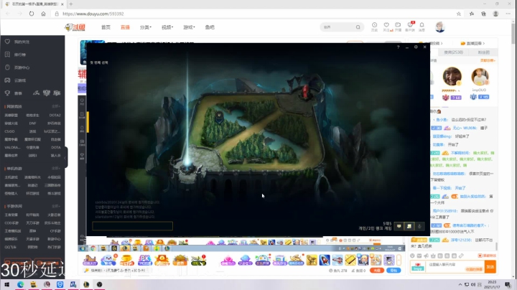Image resolution: width=517 pixels, height=290 pixels.
Task: Expand the mobile-games category 全部 link
Action: click(x=55, y=206)
